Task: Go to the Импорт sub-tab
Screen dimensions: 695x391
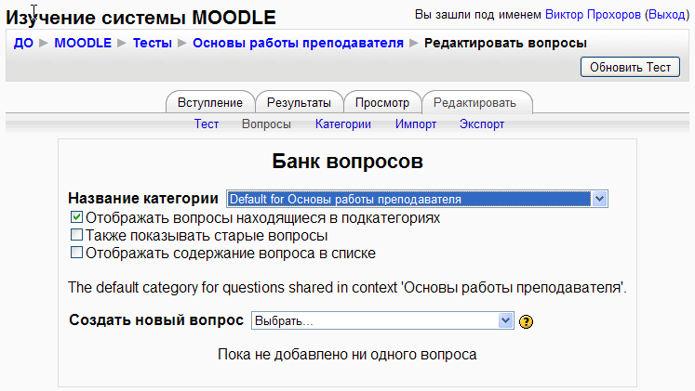Action: [x=416, y=124]
